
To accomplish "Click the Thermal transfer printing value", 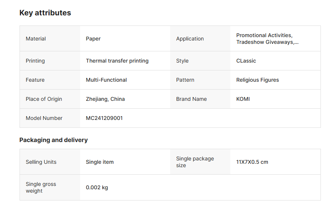I will [x=117, y=61].
